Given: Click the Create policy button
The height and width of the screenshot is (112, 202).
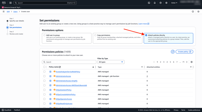Looking at the screenshot, I should coord(184,52).
